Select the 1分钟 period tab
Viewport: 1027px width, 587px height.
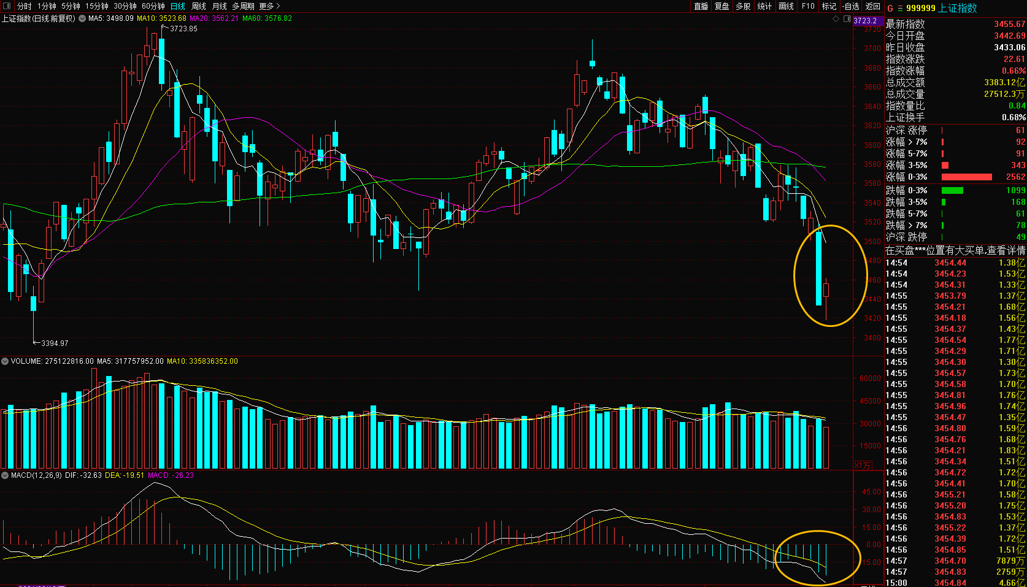(x=47, y=6)
